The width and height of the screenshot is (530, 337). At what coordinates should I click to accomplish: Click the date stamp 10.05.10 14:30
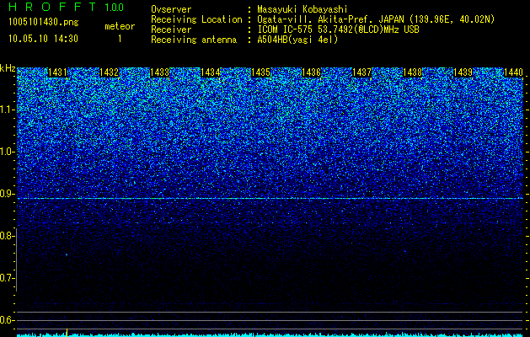point(43,39)
